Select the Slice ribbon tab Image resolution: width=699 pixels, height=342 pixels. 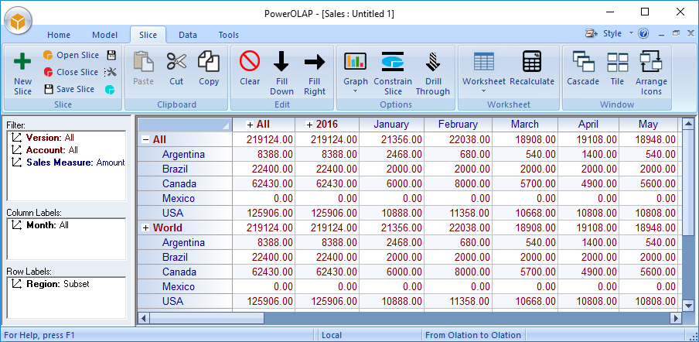[x=148, y=35]
